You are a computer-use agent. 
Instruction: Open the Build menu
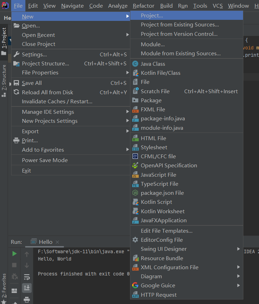pos(166,6)
